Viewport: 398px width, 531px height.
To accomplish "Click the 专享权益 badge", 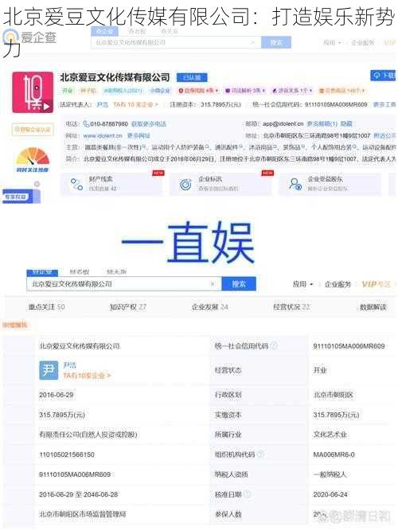I will pyautogui.click(x=16, y=197).
